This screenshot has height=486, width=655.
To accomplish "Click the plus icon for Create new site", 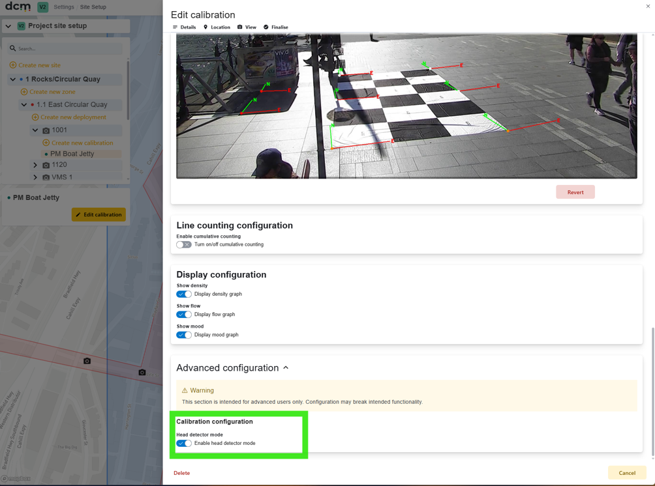I will 13,65.
